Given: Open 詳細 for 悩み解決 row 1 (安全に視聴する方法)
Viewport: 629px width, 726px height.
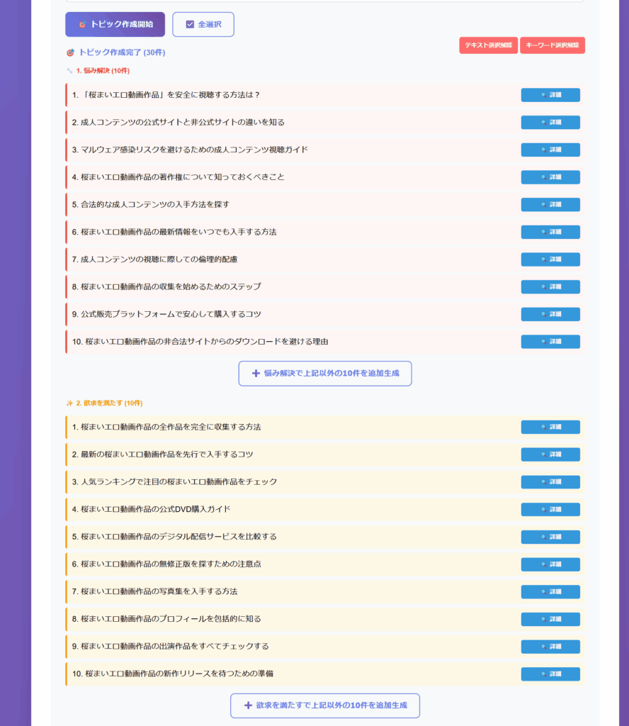Looking at the screenshot, I should click(550, 95).
